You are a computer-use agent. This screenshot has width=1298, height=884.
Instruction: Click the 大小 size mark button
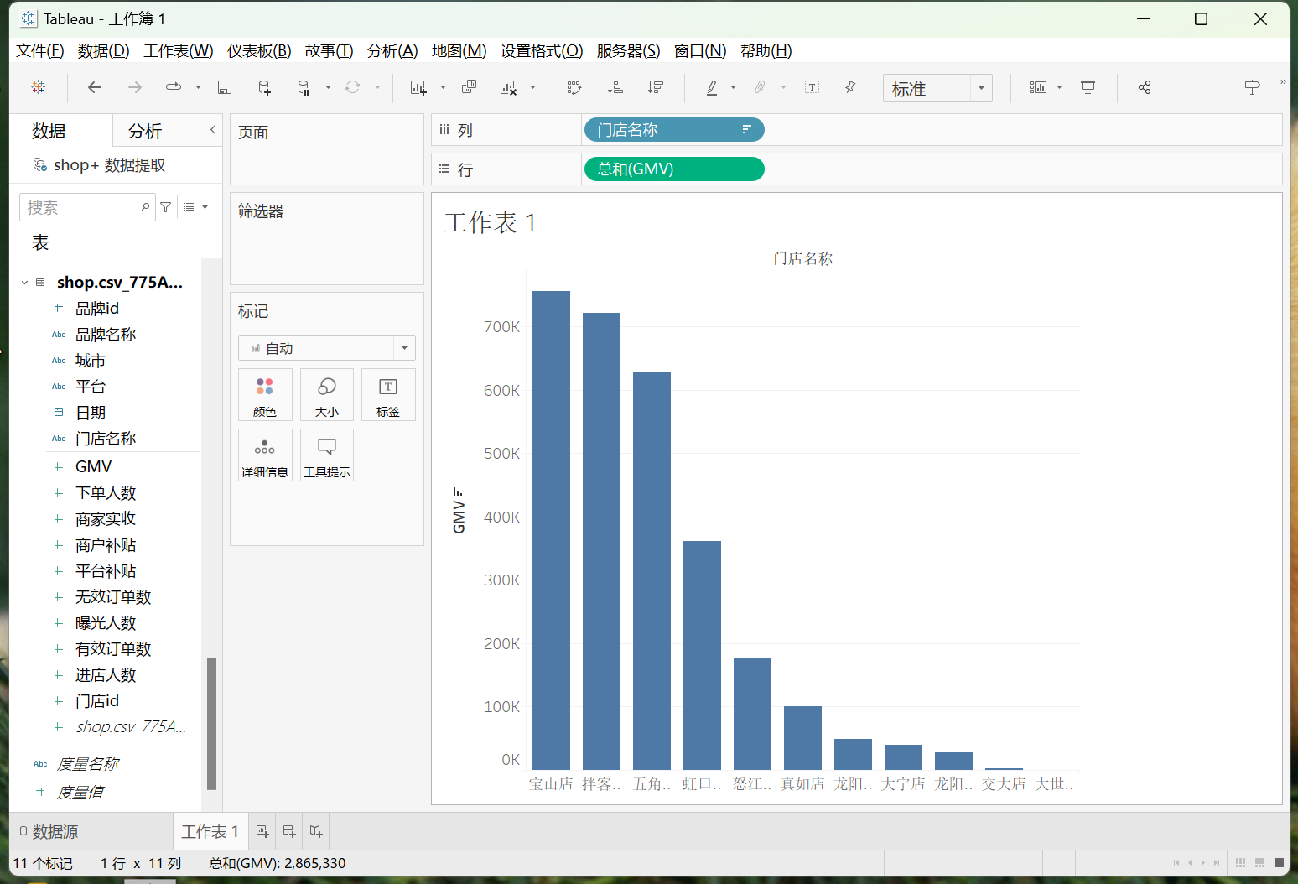pyautogui.click(x=327, y=395)
